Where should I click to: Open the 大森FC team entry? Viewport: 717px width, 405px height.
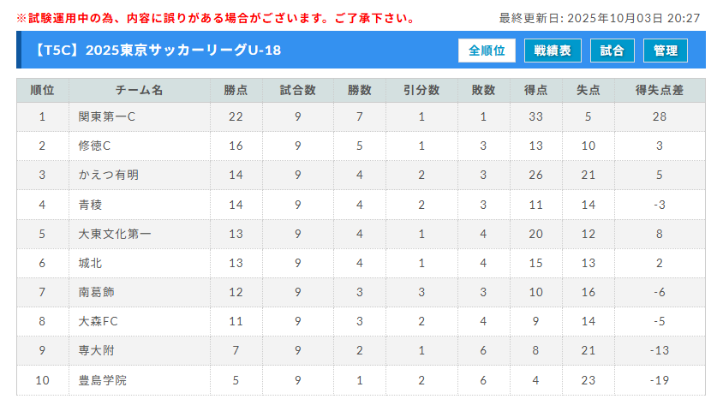point(99,321)
